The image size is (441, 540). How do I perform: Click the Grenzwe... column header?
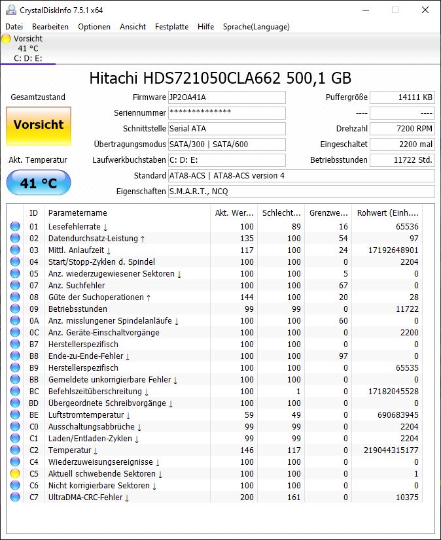(x=328, y=213)
